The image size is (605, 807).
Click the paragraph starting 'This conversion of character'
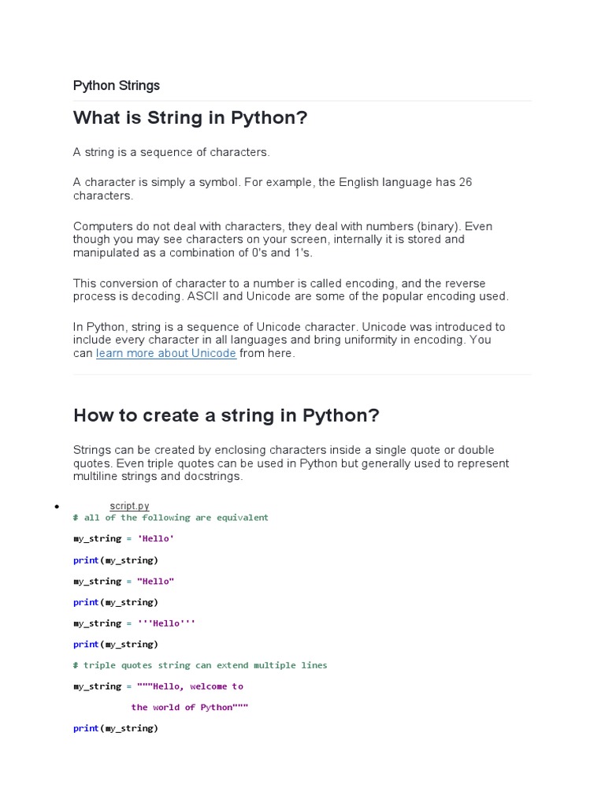[x=291, y=290]
